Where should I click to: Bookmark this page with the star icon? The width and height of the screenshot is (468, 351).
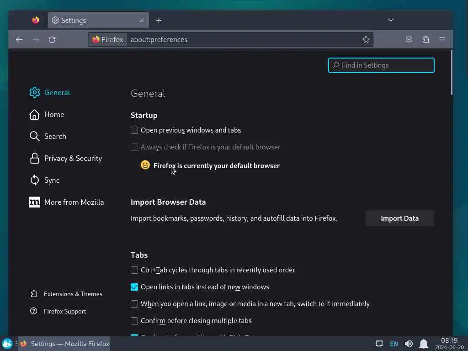click(x=366, y=39)
